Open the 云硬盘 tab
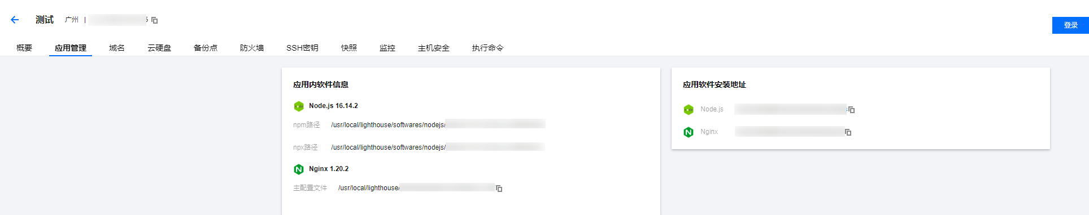 (159, 48)
